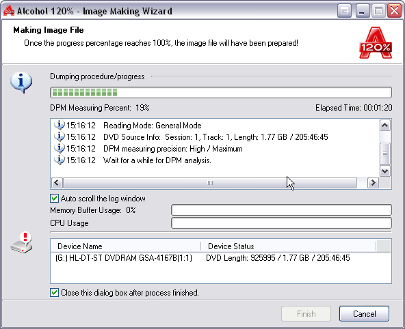Cancel the image making process
405x329 pixels.
point(364,314)
